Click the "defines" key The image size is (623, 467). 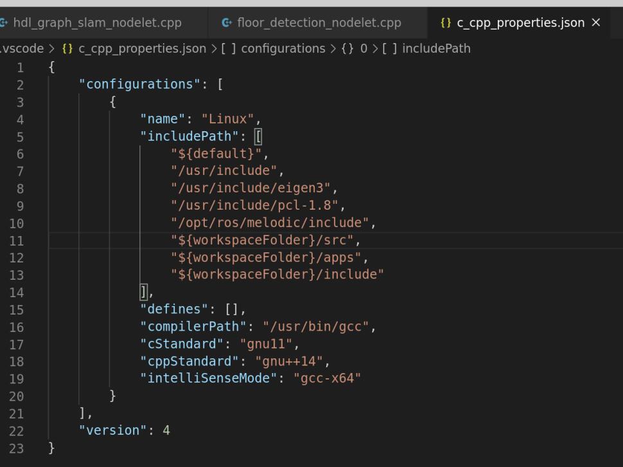click(174, 309)
